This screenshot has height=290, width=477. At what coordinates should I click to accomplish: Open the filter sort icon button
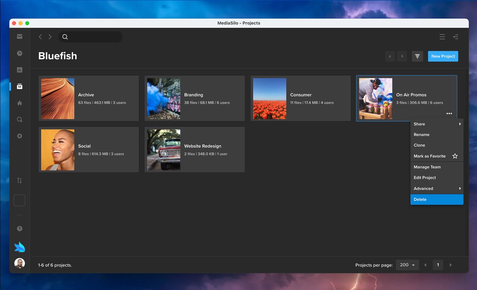(417, 56)
